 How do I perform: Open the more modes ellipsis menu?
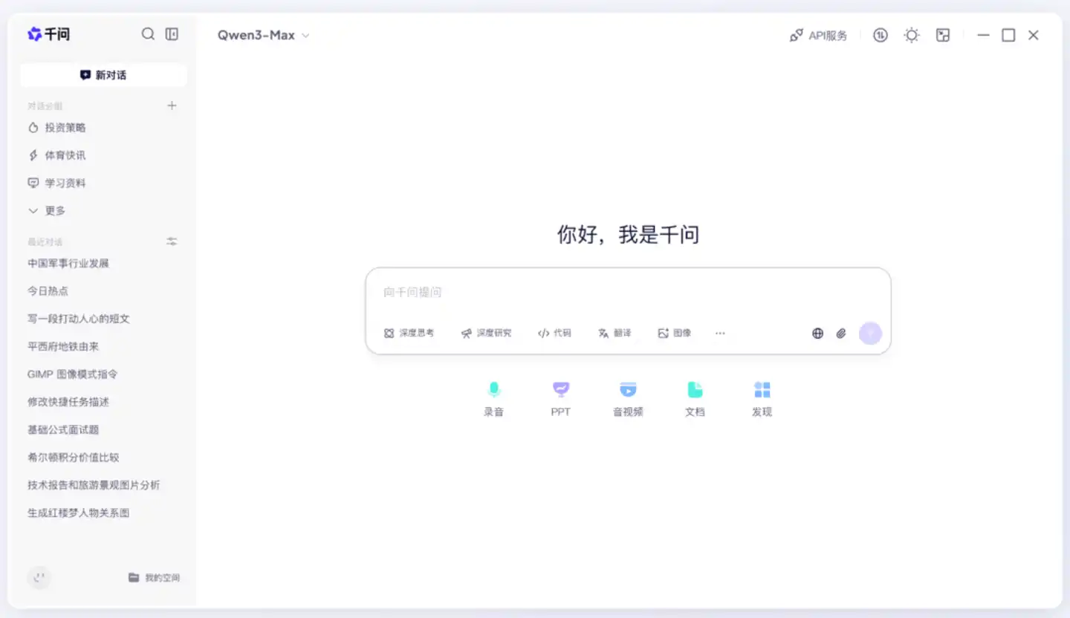(x=719, y=333)
